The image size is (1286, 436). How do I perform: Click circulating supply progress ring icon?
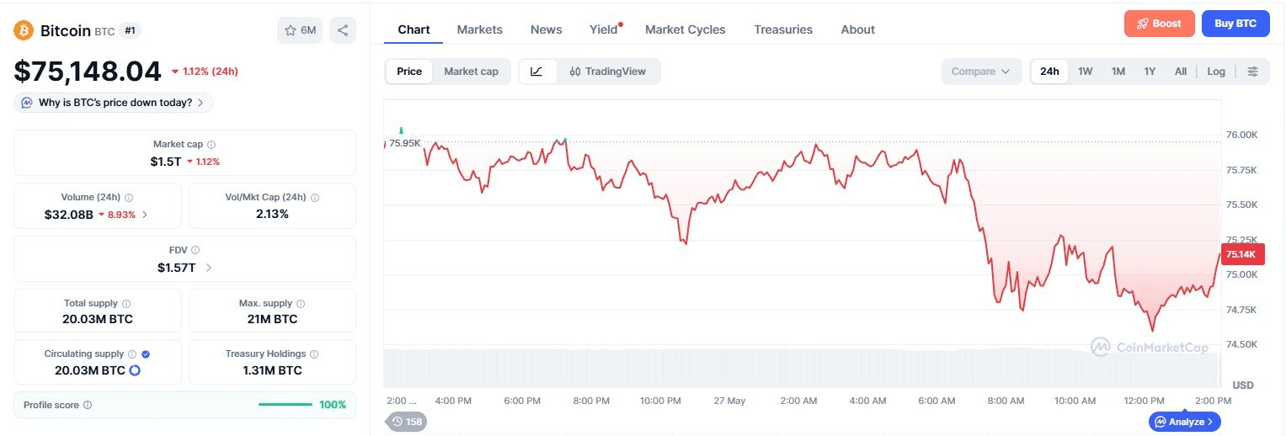click(134, 370)
